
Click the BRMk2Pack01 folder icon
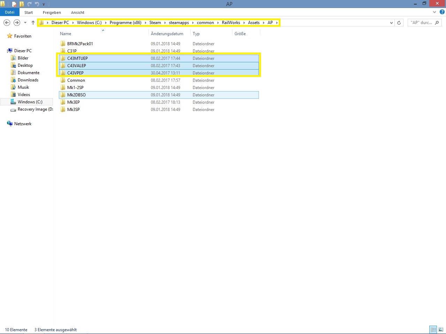[x=63, y=44]
